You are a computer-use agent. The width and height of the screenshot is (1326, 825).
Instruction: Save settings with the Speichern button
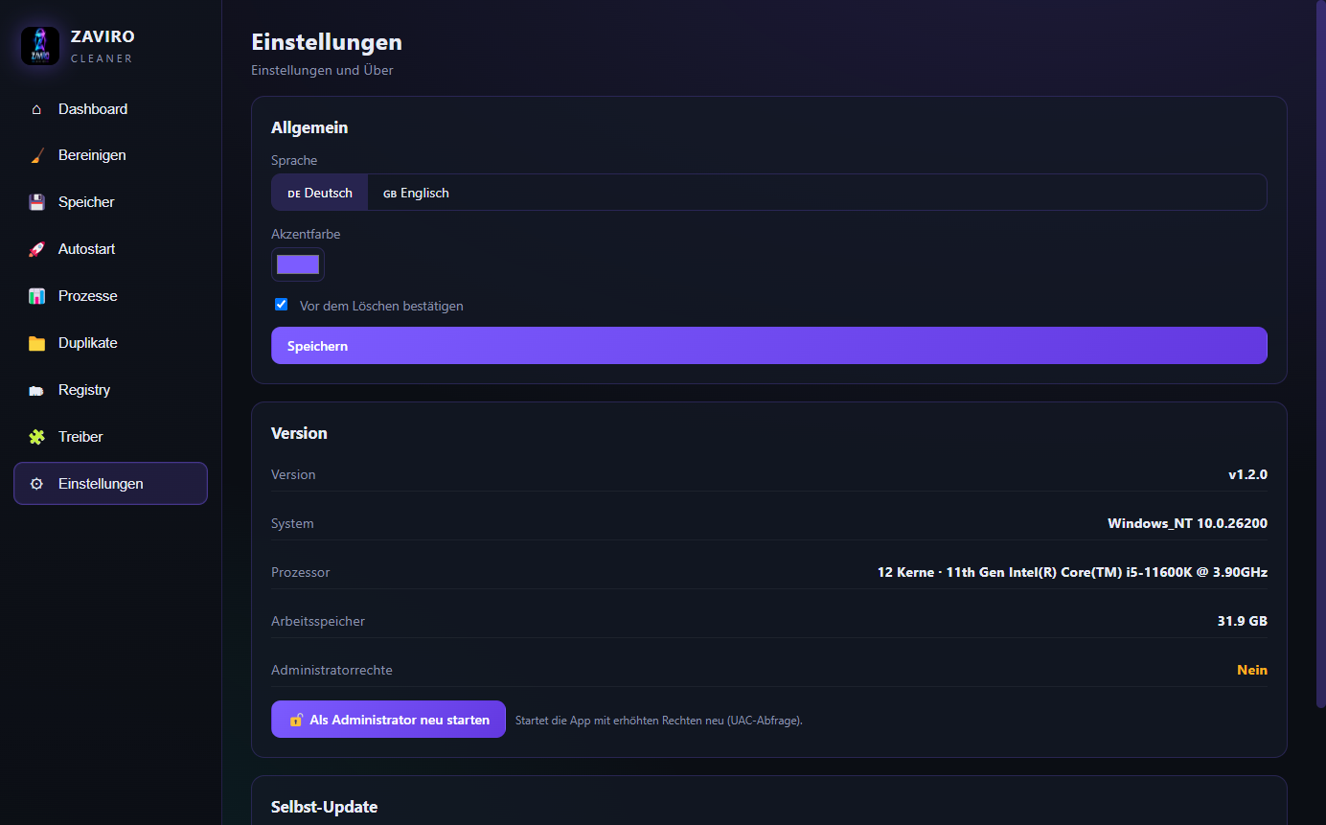click(x=769, y=346)
